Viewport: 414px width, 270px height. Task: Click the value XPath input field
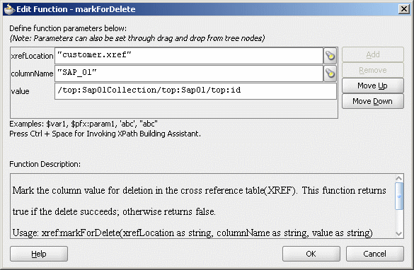195,91
